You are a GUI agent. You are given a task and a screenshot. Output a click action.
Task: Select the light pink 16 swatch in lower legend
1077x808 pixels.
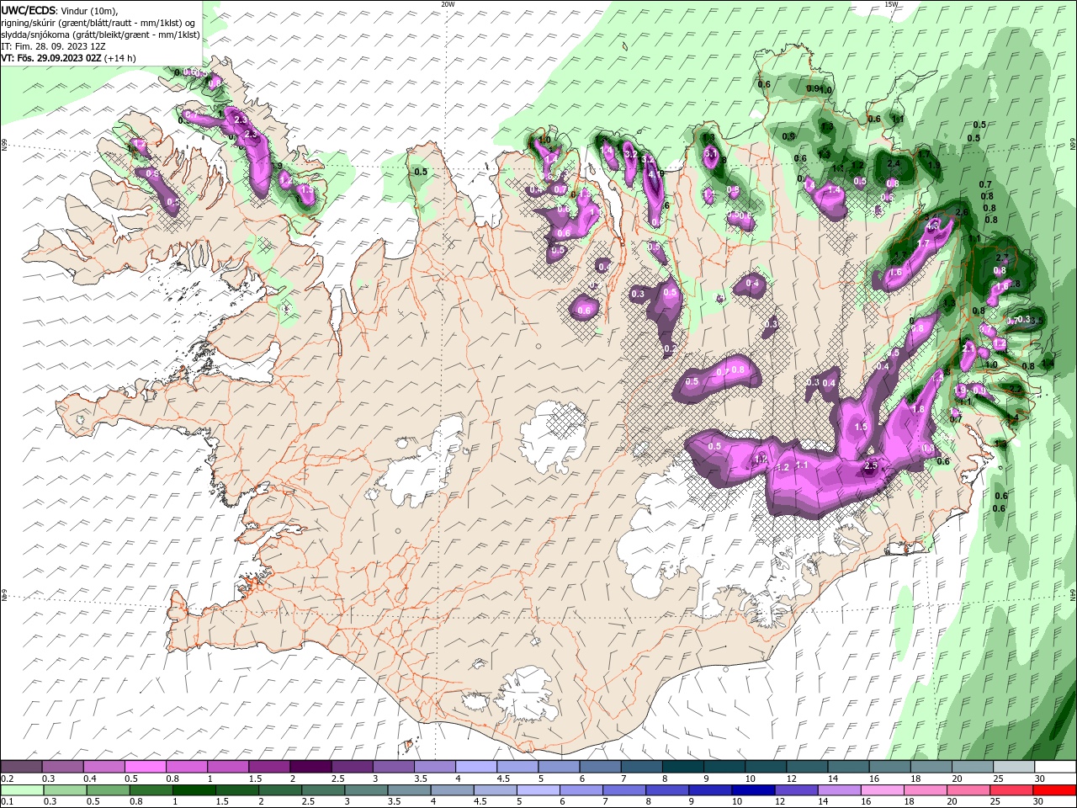(883, 790)
